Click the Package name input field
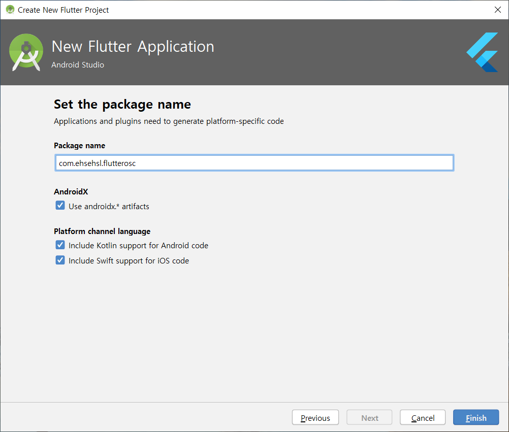 pos(254,163)
